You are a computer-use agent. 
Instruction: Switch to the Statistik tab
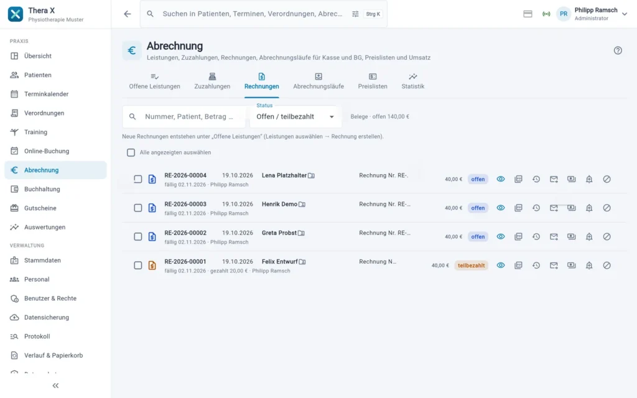[x=413, y=81]
